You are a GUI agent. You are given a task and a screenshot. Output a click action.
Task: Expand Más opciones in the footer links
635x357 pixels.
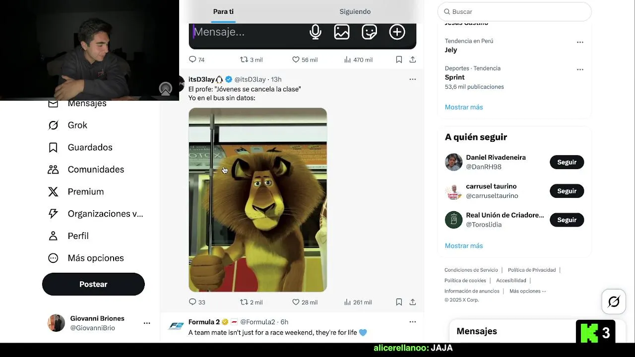point(527,291)
